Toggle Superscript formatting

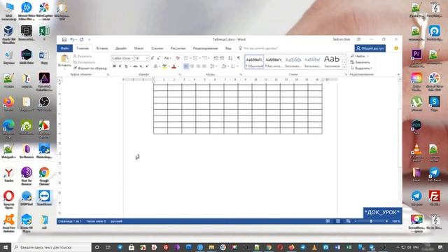[147, 66]
